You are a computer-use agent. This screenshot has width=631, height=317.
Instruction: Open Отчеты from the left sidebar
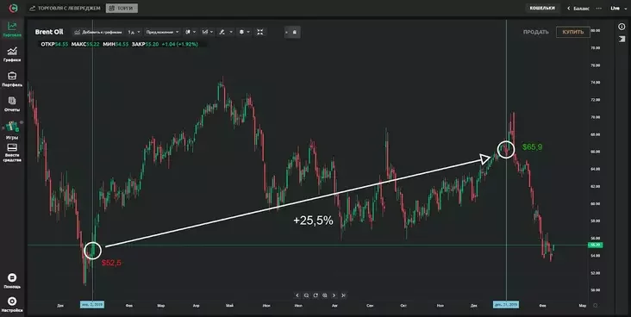pyautogui.click(x=12, y=103)
